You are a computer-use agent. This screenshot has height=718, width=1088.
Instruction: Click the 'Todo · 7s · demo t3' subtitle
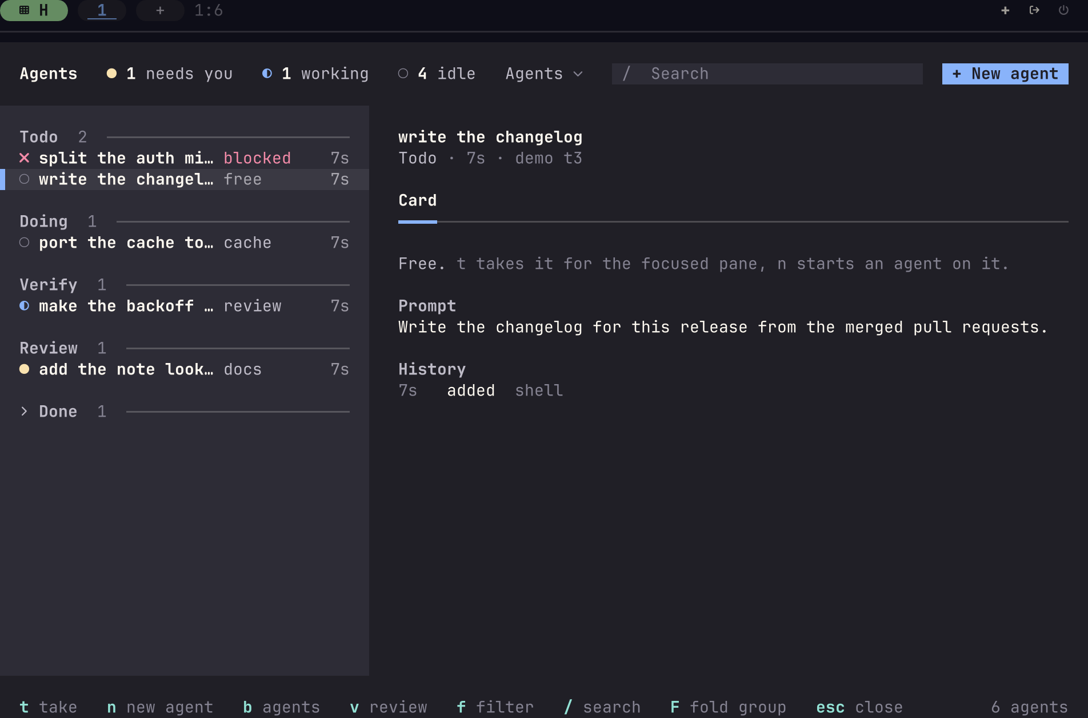point(490,158)
